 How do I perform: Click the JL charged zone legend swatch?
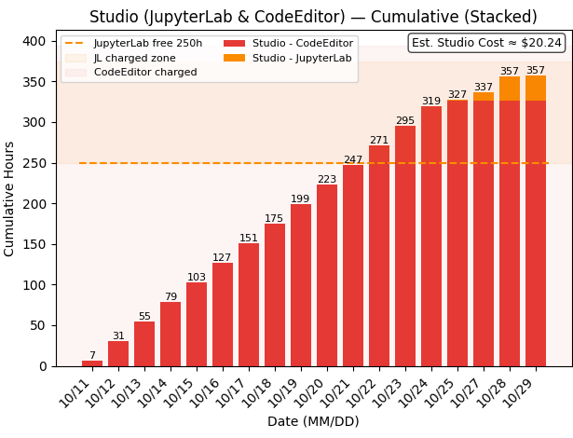(x=76, y=58)
